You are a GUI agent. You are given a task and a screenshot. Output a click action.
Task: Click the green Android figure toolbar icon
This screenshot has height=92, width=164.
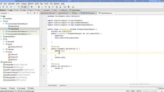point(73,7)
